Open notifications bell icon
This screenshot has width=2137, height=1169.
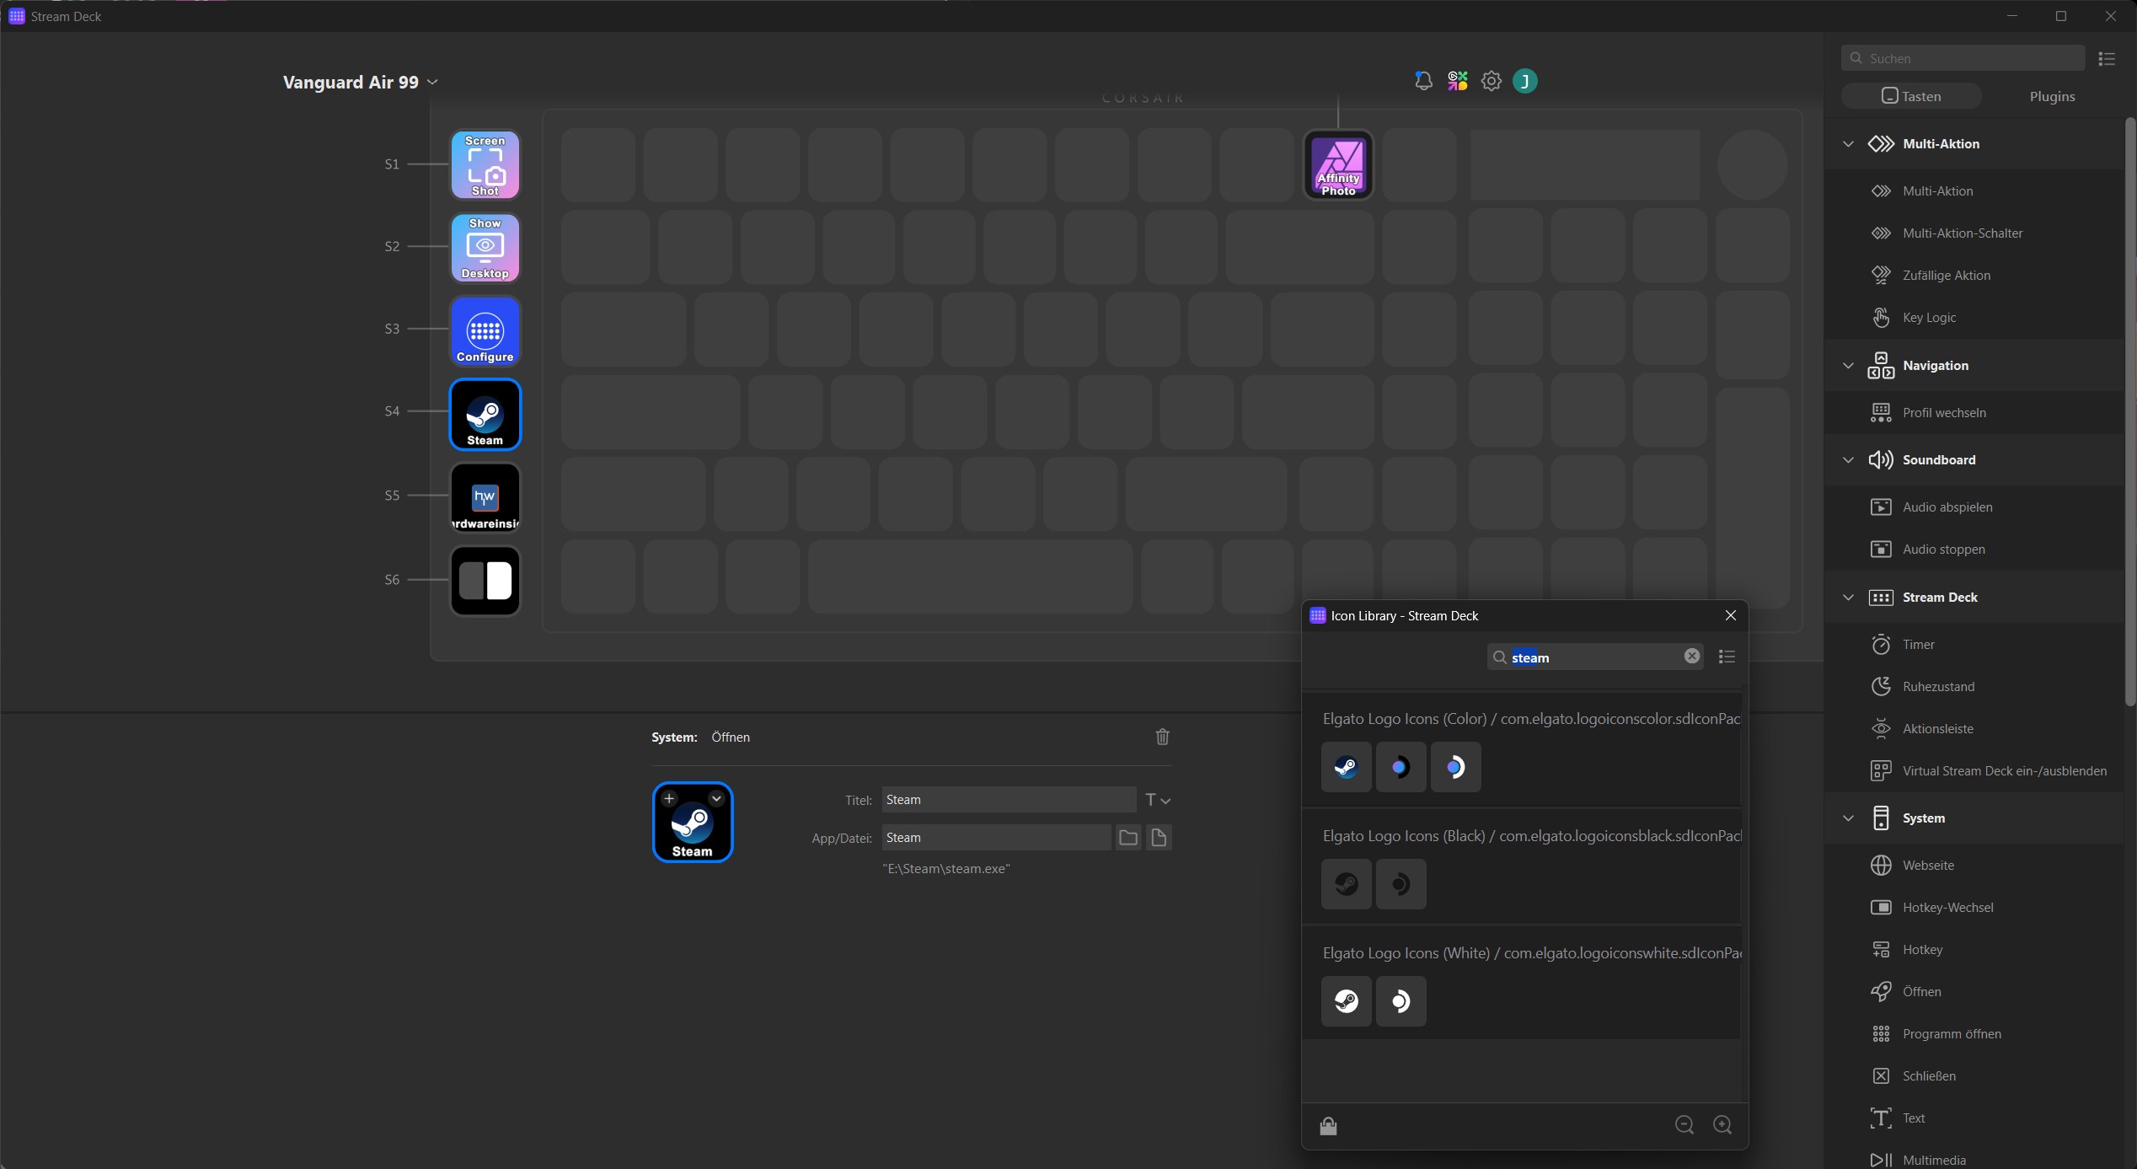pyautogui.click(x=1423, y=81)
